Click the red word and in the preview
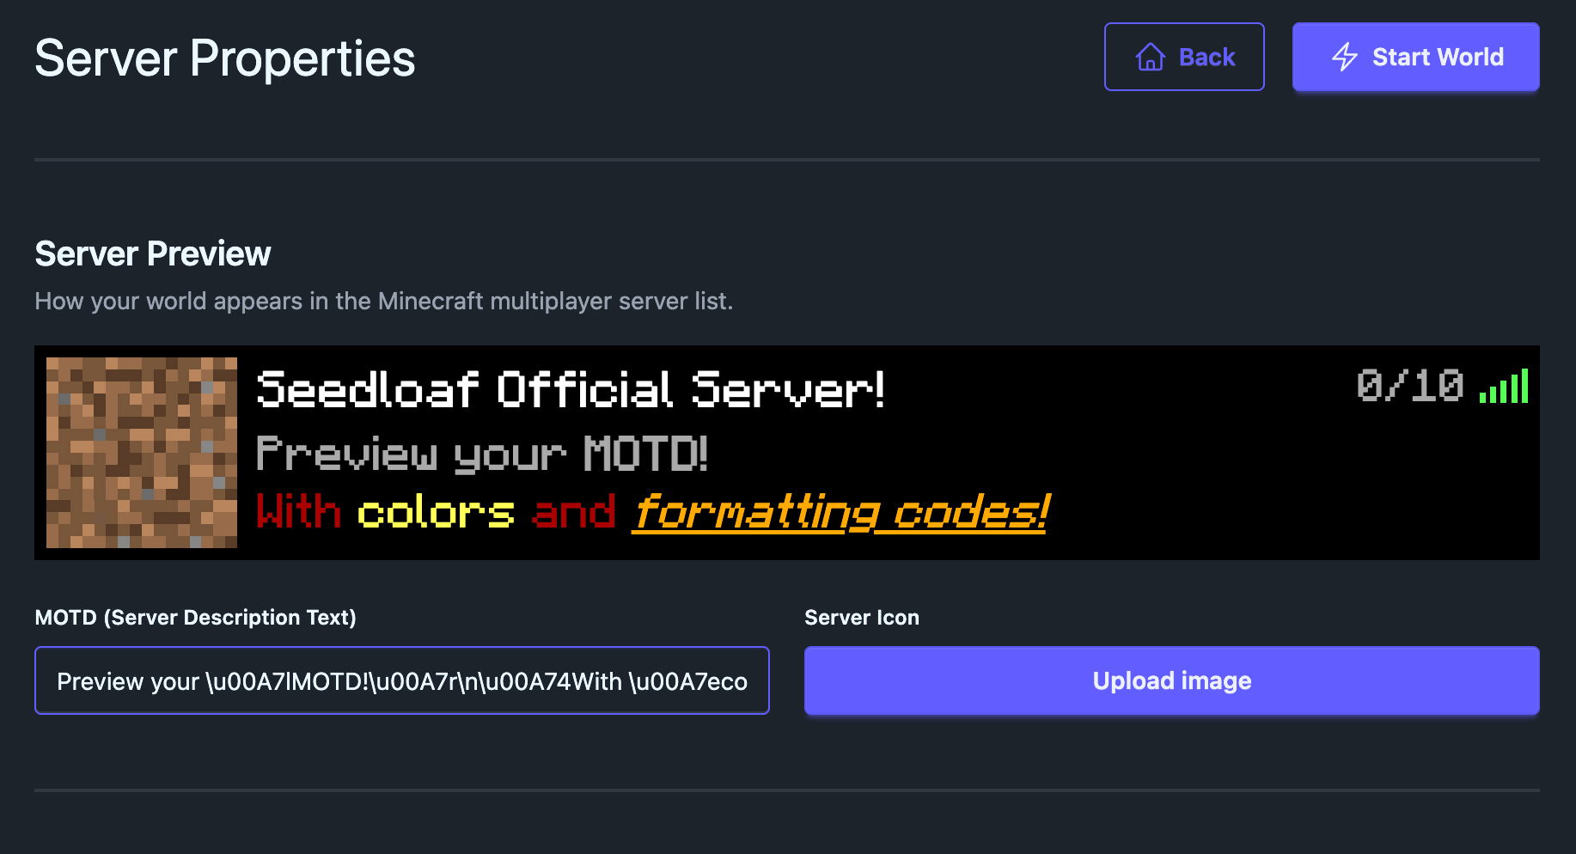Viewport: 1576px width, 854px height. pos(574,512)
